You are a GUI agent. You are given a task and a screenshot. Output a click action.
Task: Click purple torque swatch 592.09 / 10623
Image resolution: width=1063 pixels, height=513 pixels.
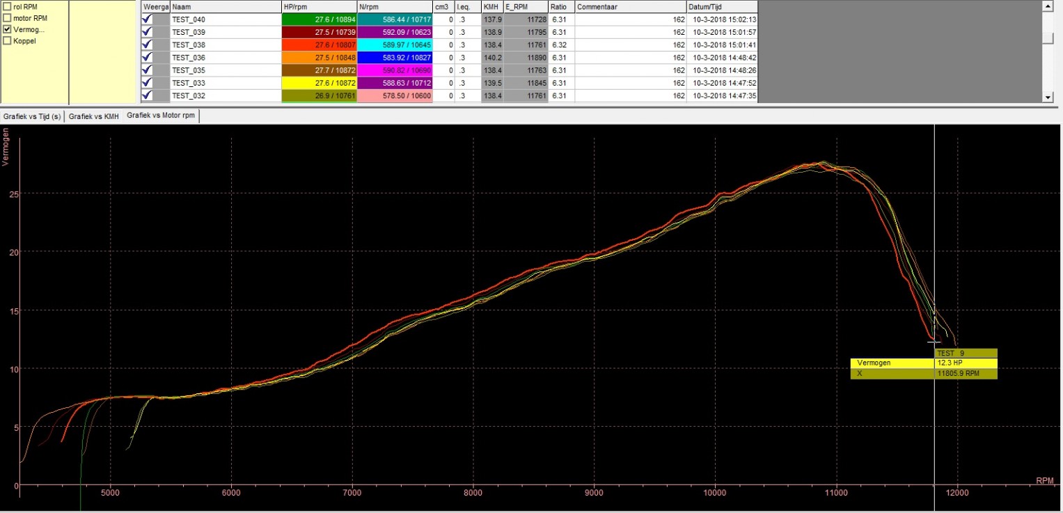[x=394, y=32]
